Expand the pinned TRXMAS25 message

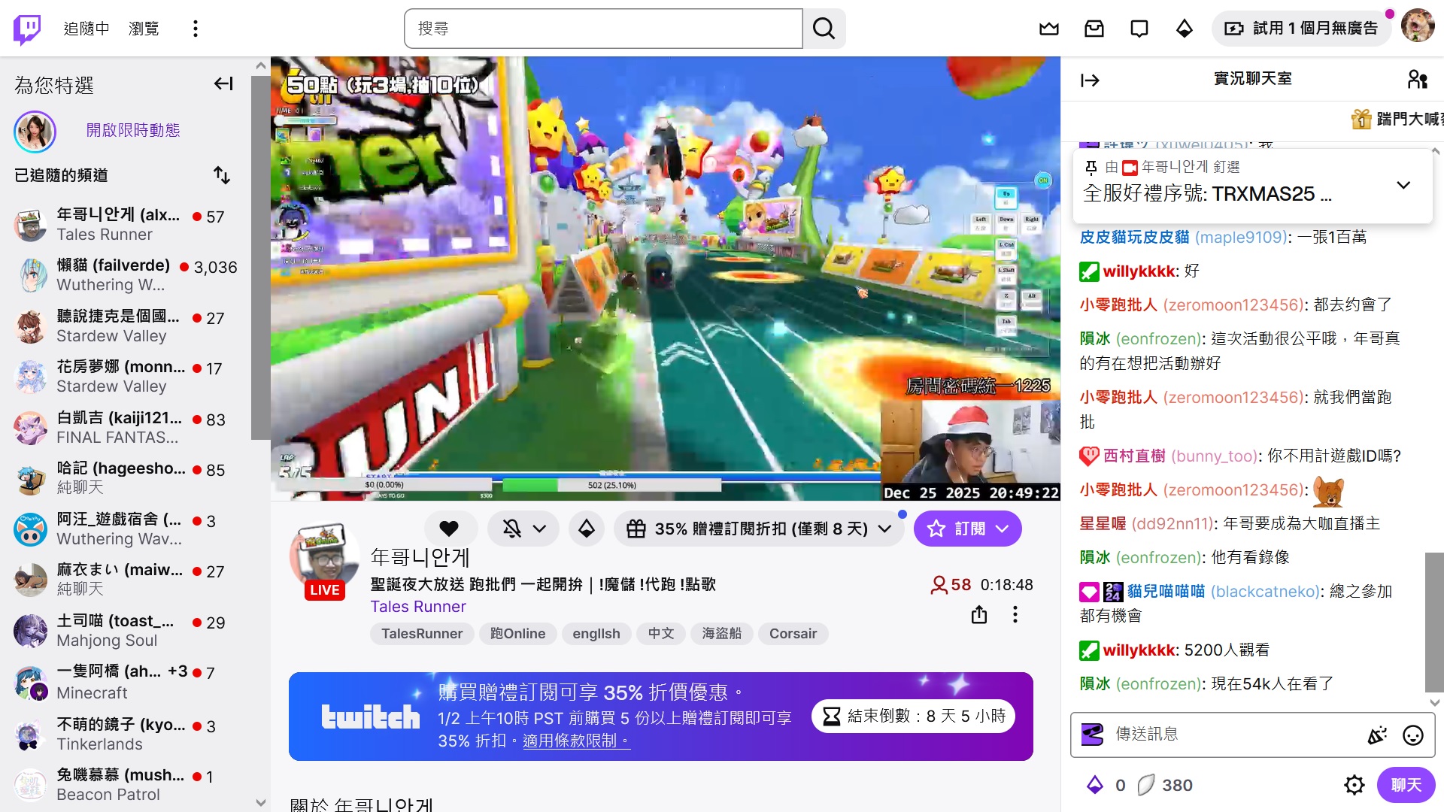click(1403, 184)
